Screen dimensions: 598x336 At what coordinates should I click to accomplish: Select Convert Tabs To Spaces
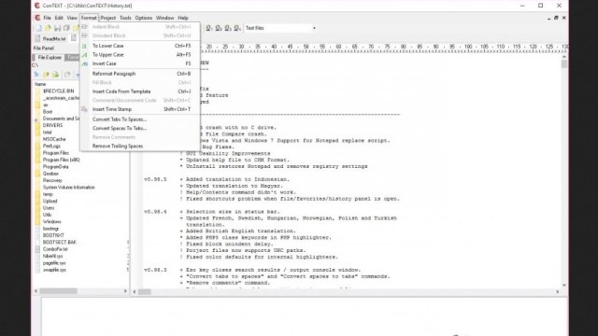click(x=140, y=119)
